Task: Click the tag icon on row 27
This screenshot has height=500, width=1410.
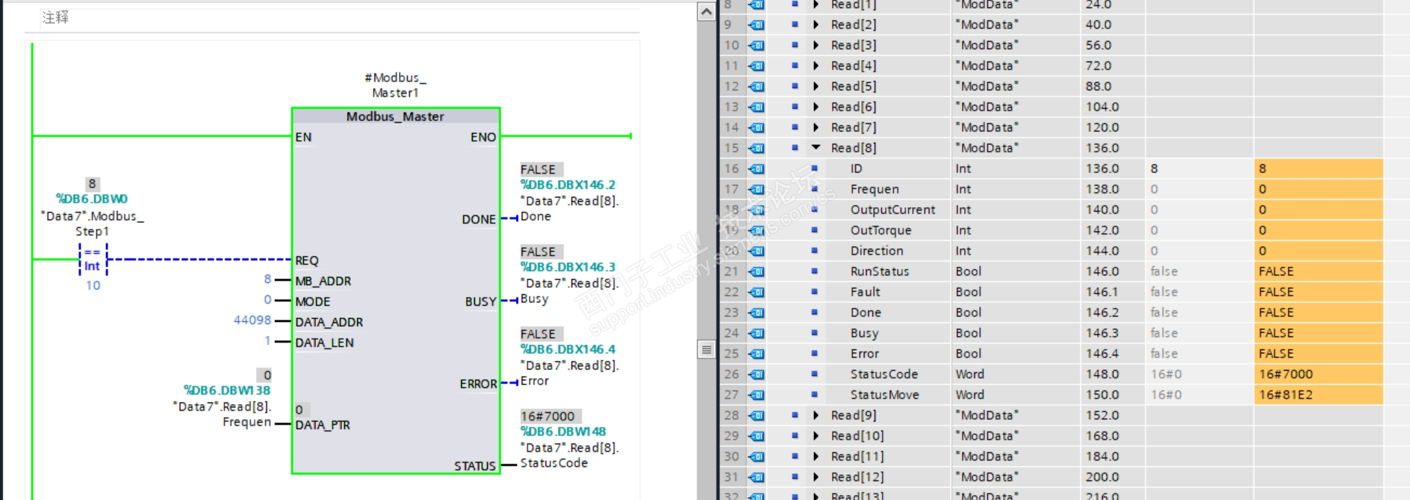Action: 756,395
